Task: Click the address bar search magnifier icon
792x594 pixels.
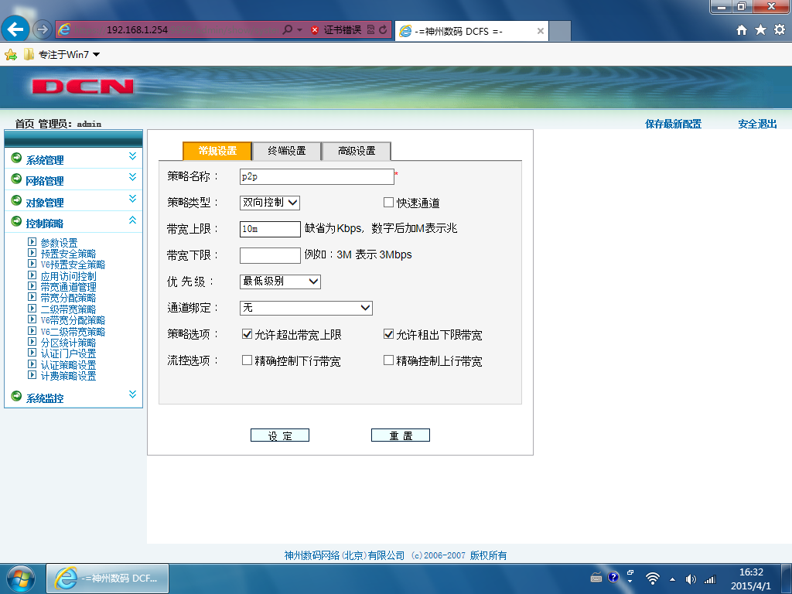Action: coord(288,30)
